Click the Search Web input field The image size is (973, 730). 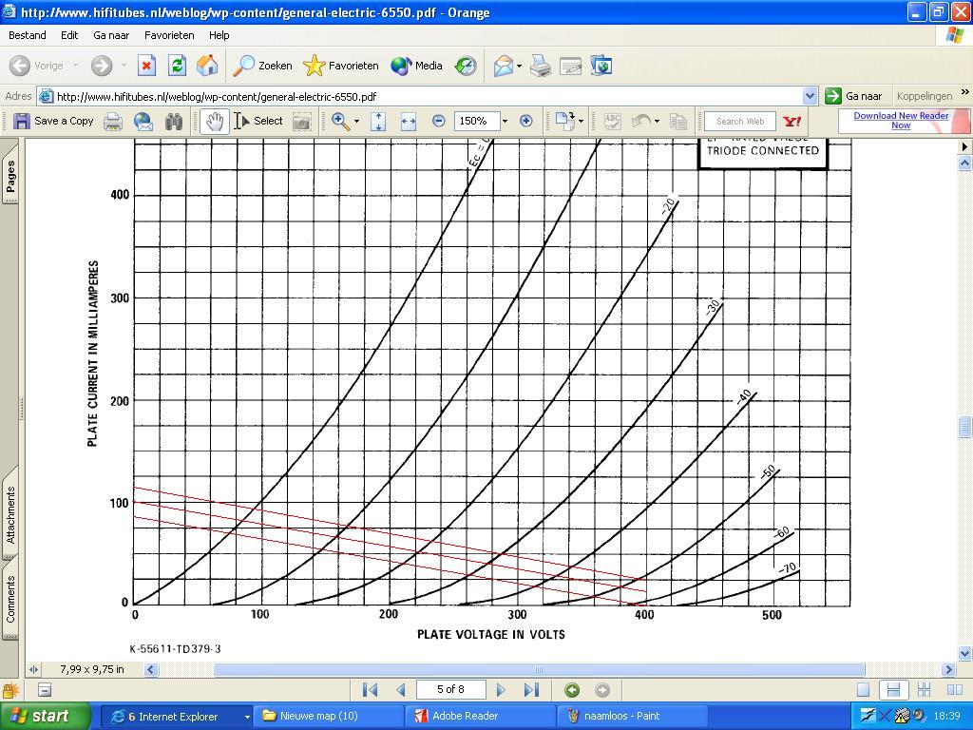click(740, 122)
